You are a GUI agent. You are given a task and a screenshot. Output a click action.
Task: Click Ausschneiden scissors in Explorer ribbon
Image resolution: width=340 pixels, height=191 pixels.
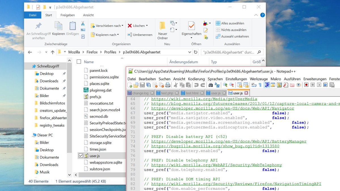point(83,23)
